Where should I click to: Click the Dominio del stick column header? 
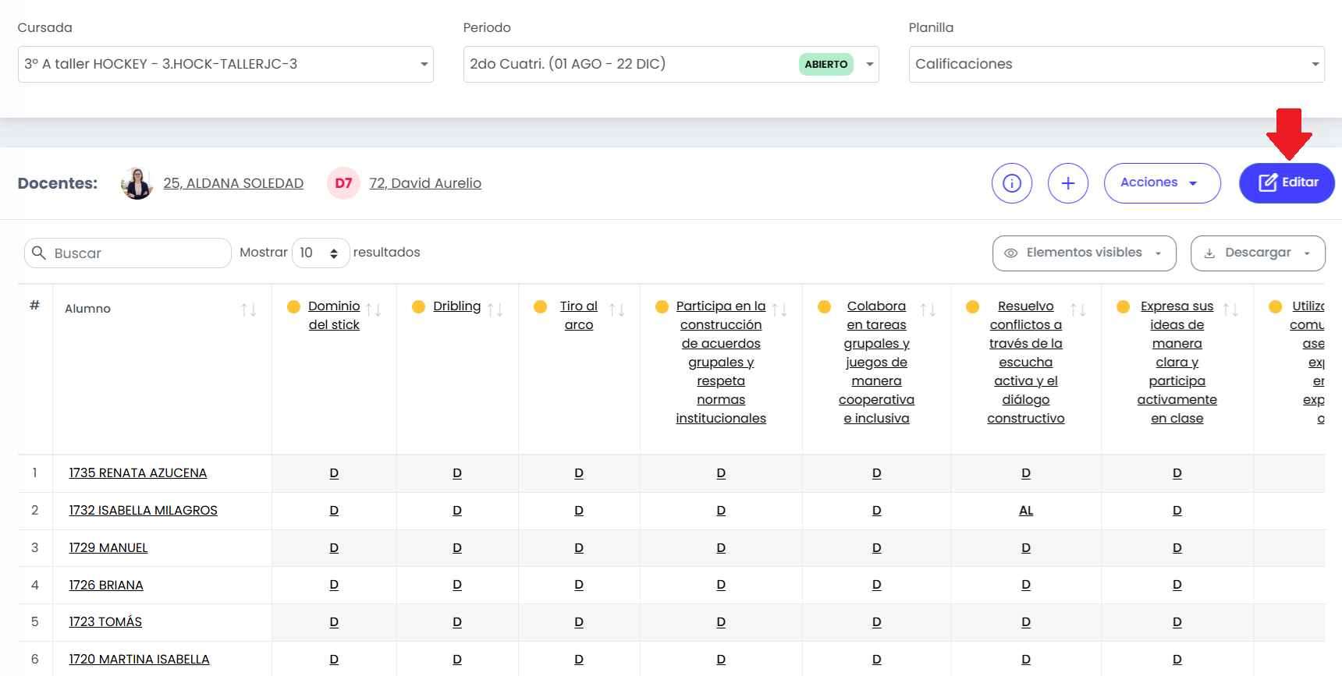click(x=334, y=316)
